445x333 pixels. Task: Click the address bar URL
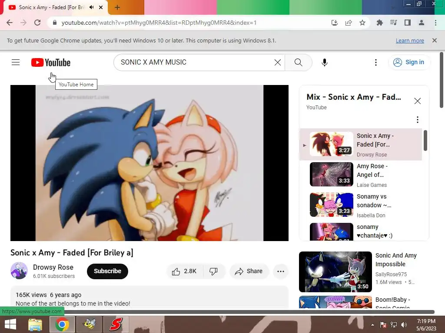tap(159, 23)
